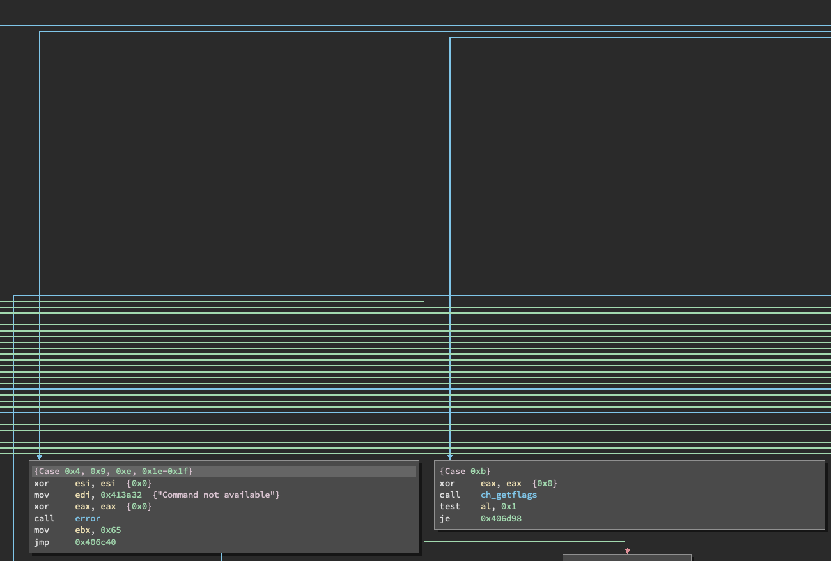This screenshot has width=831, height=561.
Task: Click the blue arrowhead entering the left block
Action: tap(39, 457)
